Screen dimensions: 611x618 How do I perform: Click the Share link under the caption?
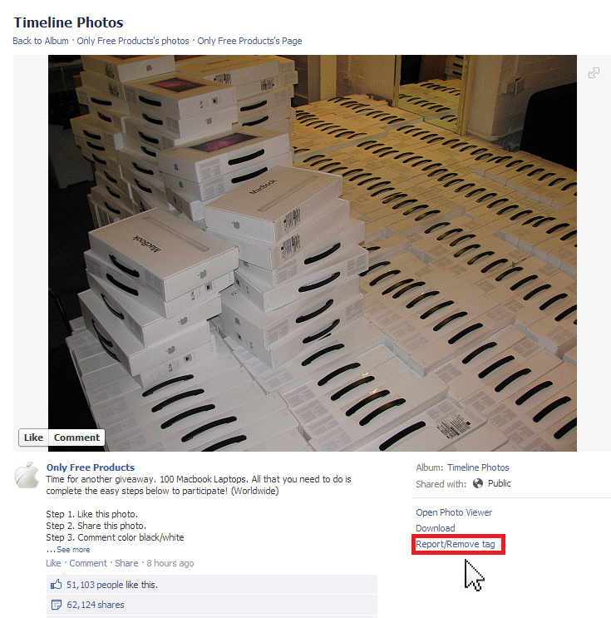pyautogui.click(x=126, y=563)
